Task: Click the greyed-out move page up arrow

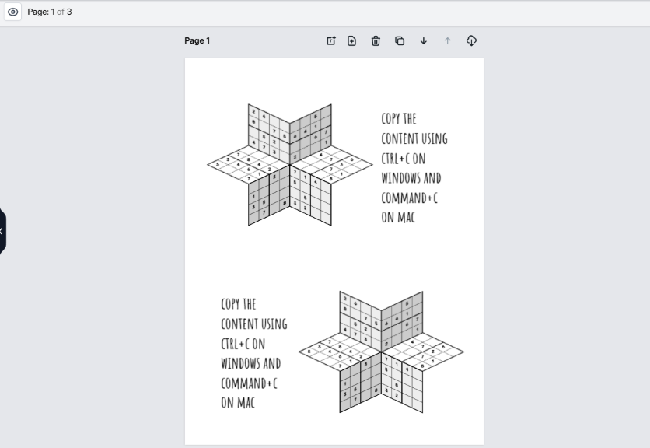Action: coord(447,40)
